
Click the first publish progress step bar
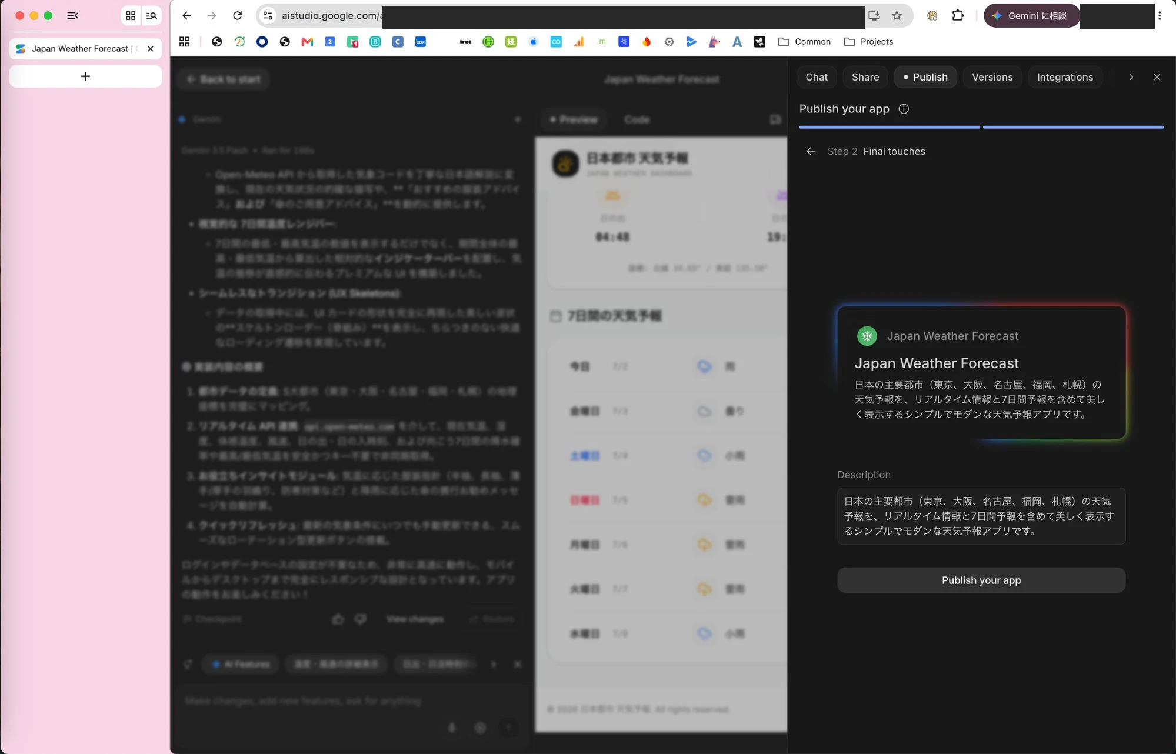889,127
